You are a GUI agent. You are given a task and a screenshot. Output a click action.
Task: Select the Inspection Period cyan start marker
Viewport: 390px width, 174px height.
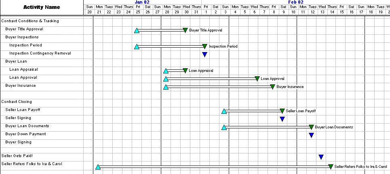137,46
